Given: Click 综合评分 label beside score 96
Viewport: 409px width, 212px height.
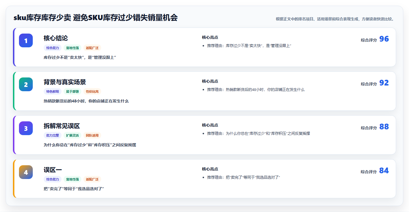Looking at the screenshot, I should tap(369, 40).
